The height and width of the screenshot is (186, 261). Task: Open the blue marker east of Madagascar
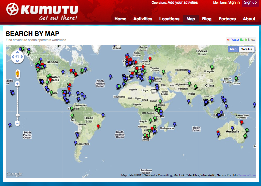click(x=174, y=124)
